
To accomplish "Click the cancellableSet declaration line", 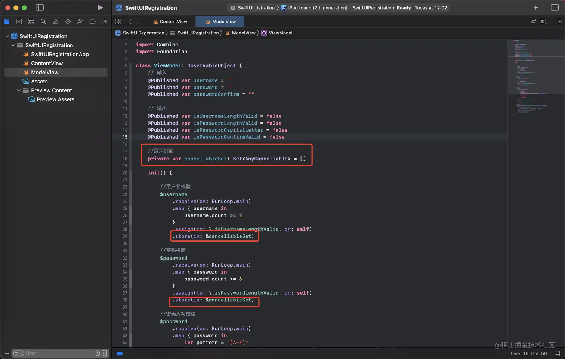I will pyautogui.click(x=226, y=159).
